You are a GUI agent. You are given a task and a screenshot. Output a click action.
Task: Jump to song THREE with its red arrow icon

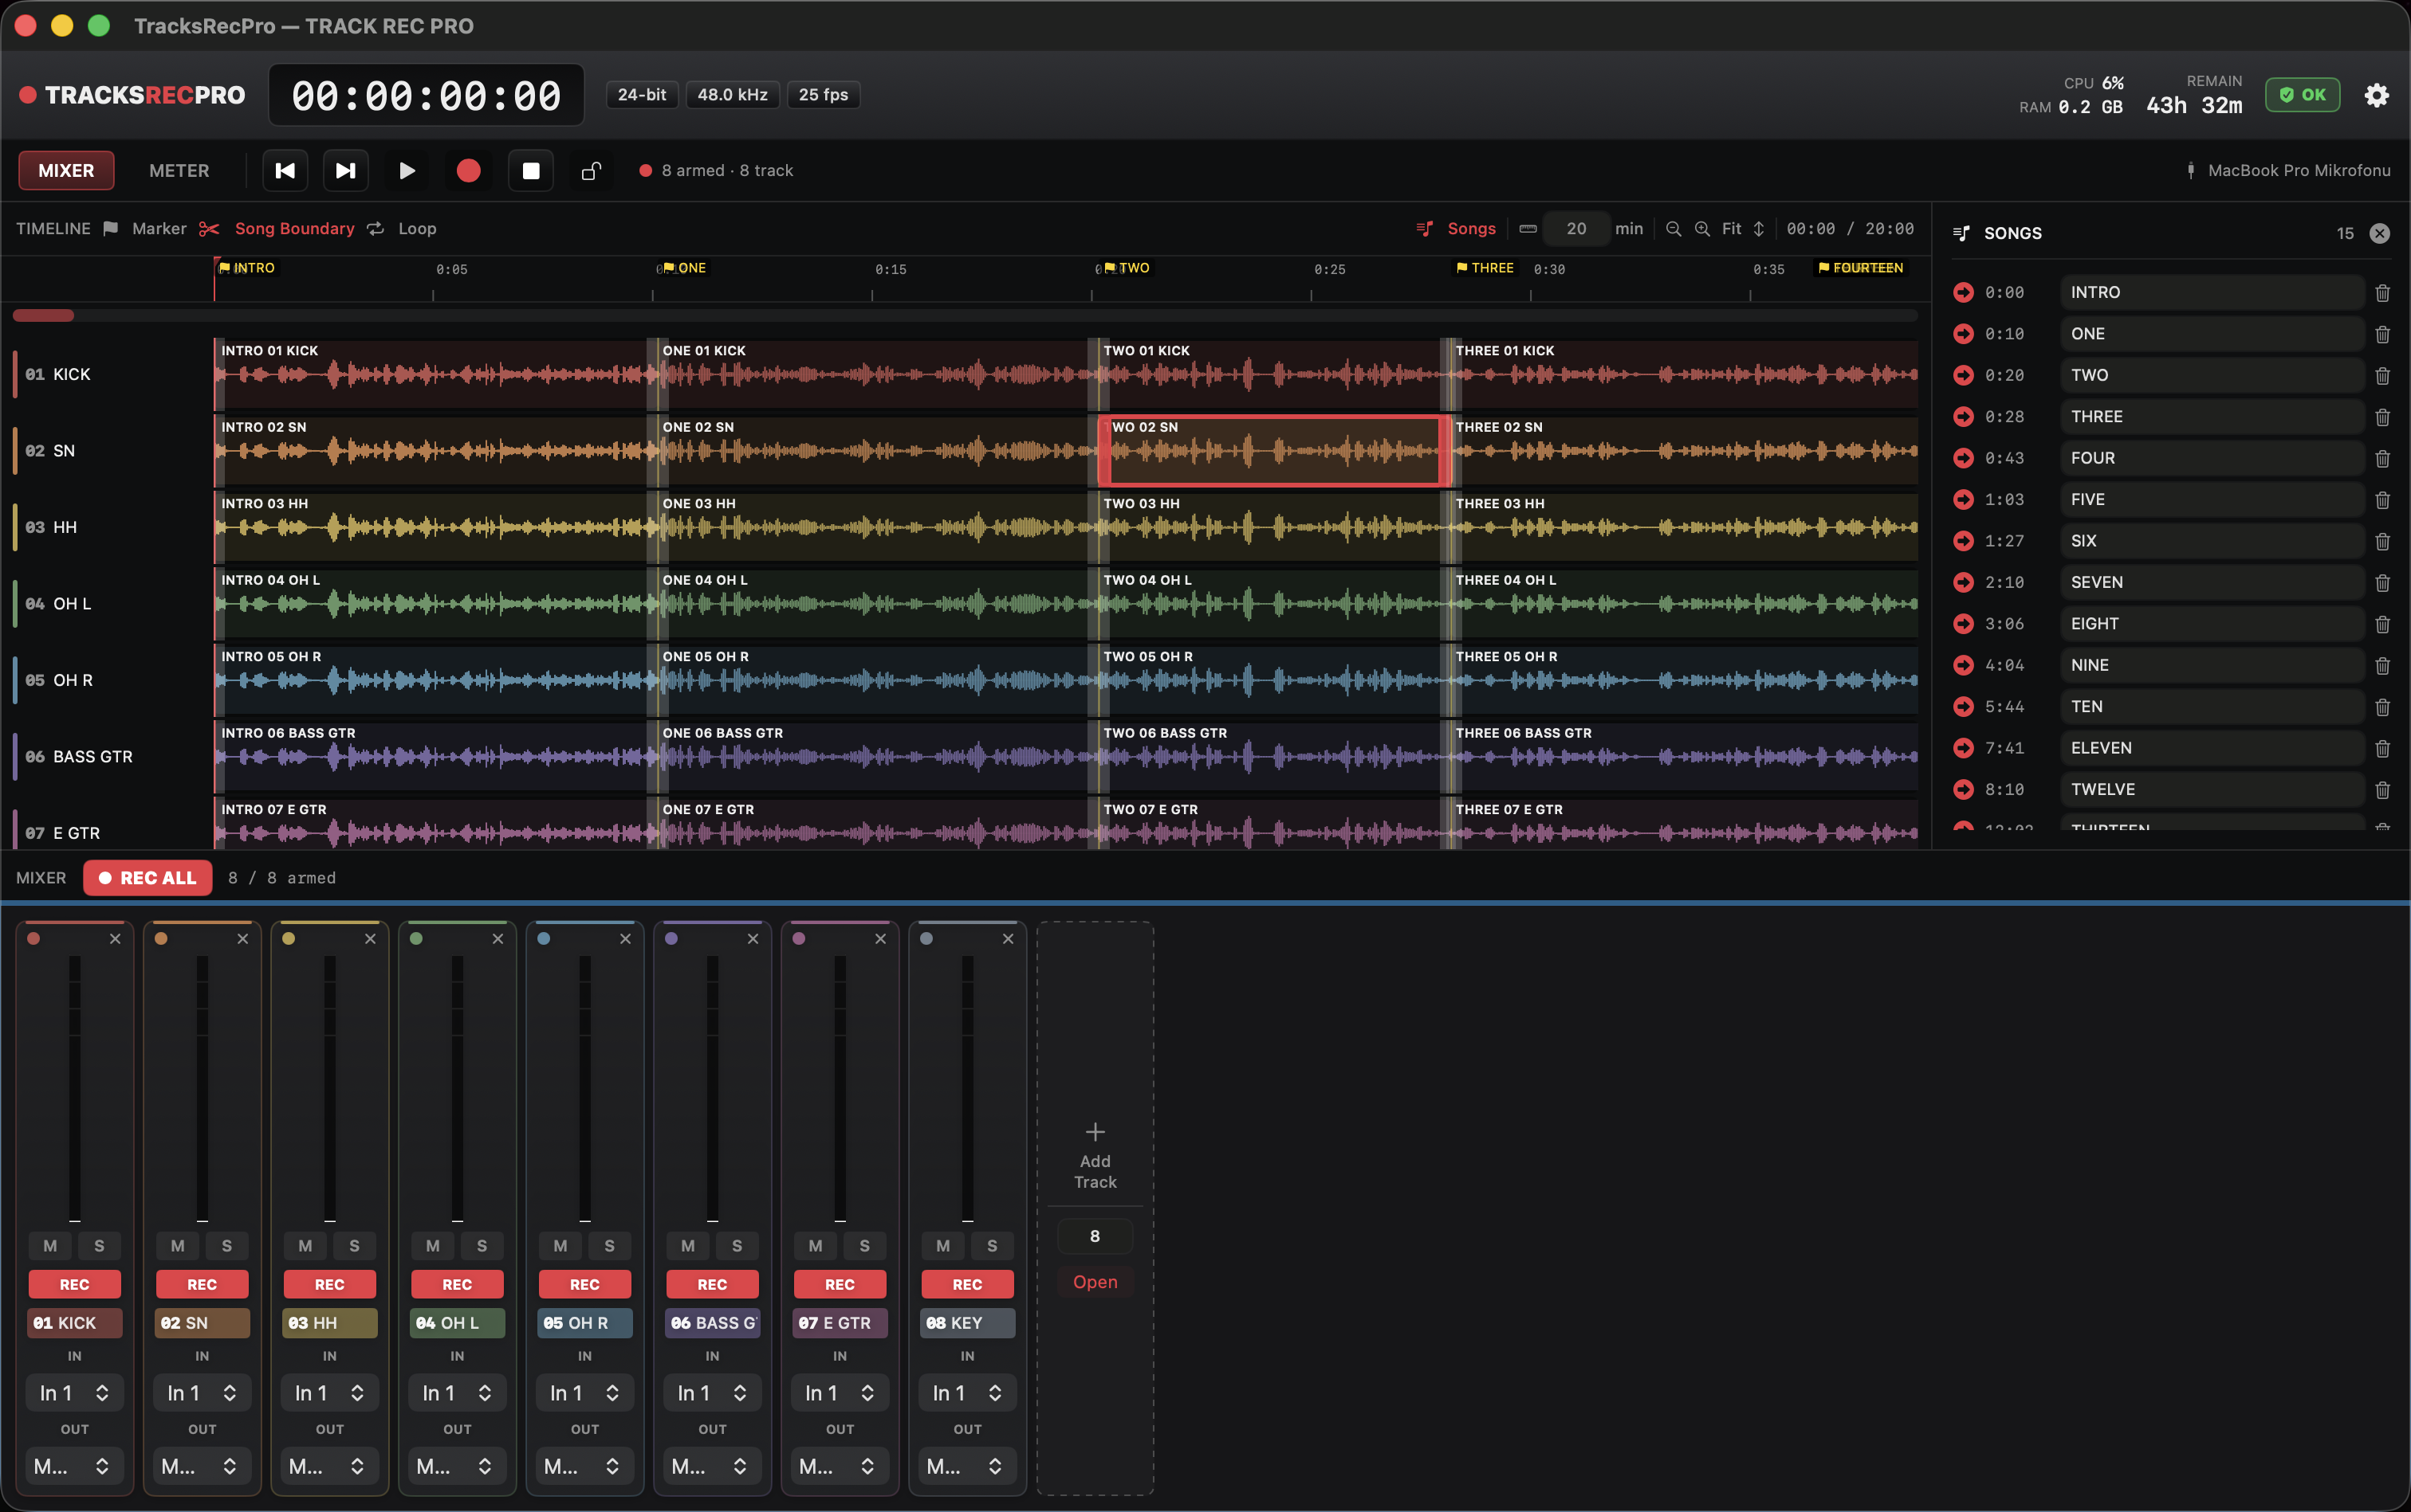[1964, 417]
